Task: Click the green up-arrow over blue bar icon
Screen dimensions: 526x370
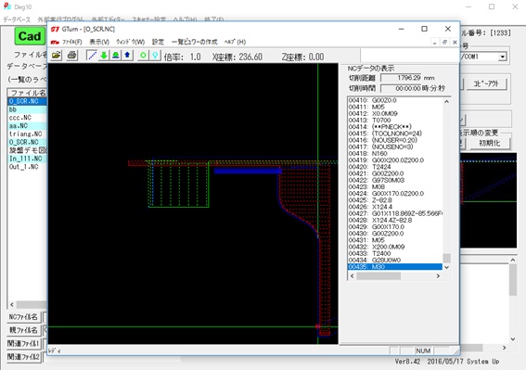Action: (x=116, y=56)
